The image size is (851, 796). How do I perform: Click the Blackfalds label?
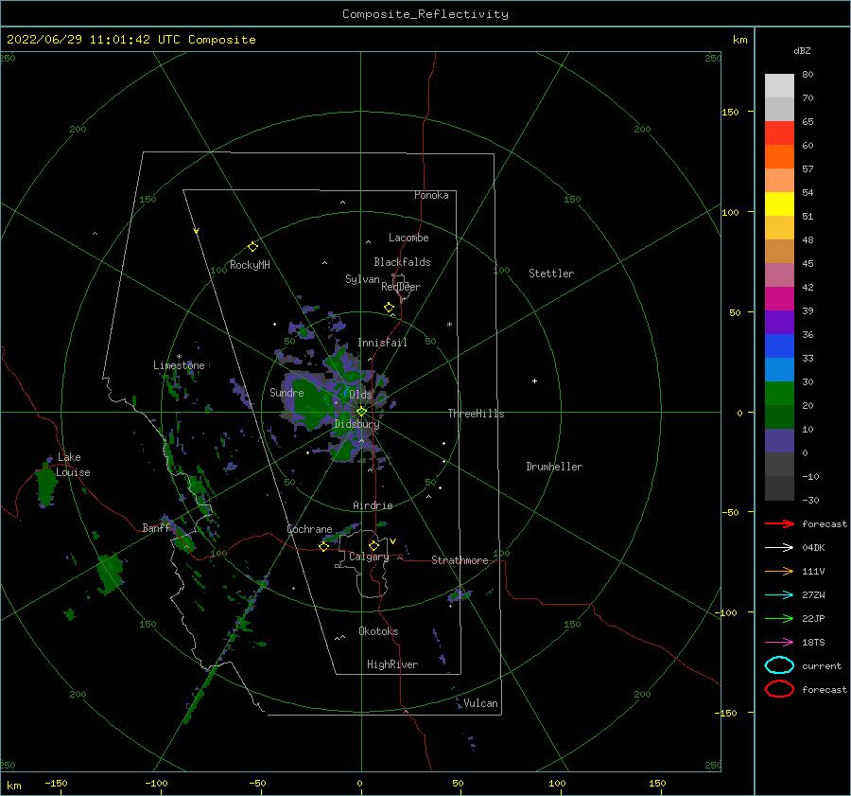(x=402, y=262)
